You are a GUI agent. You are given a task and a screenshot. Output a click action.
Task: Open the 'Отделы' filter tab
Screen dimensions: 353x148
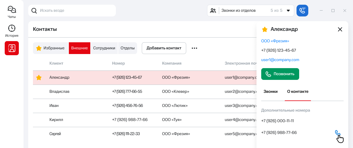128,48
